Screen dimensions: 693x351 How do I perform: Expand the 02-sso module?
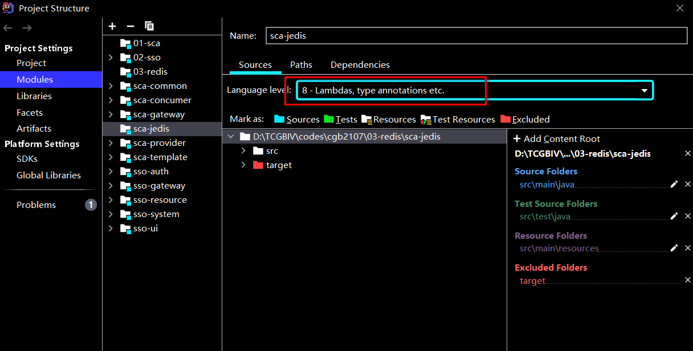pos(111,58)
